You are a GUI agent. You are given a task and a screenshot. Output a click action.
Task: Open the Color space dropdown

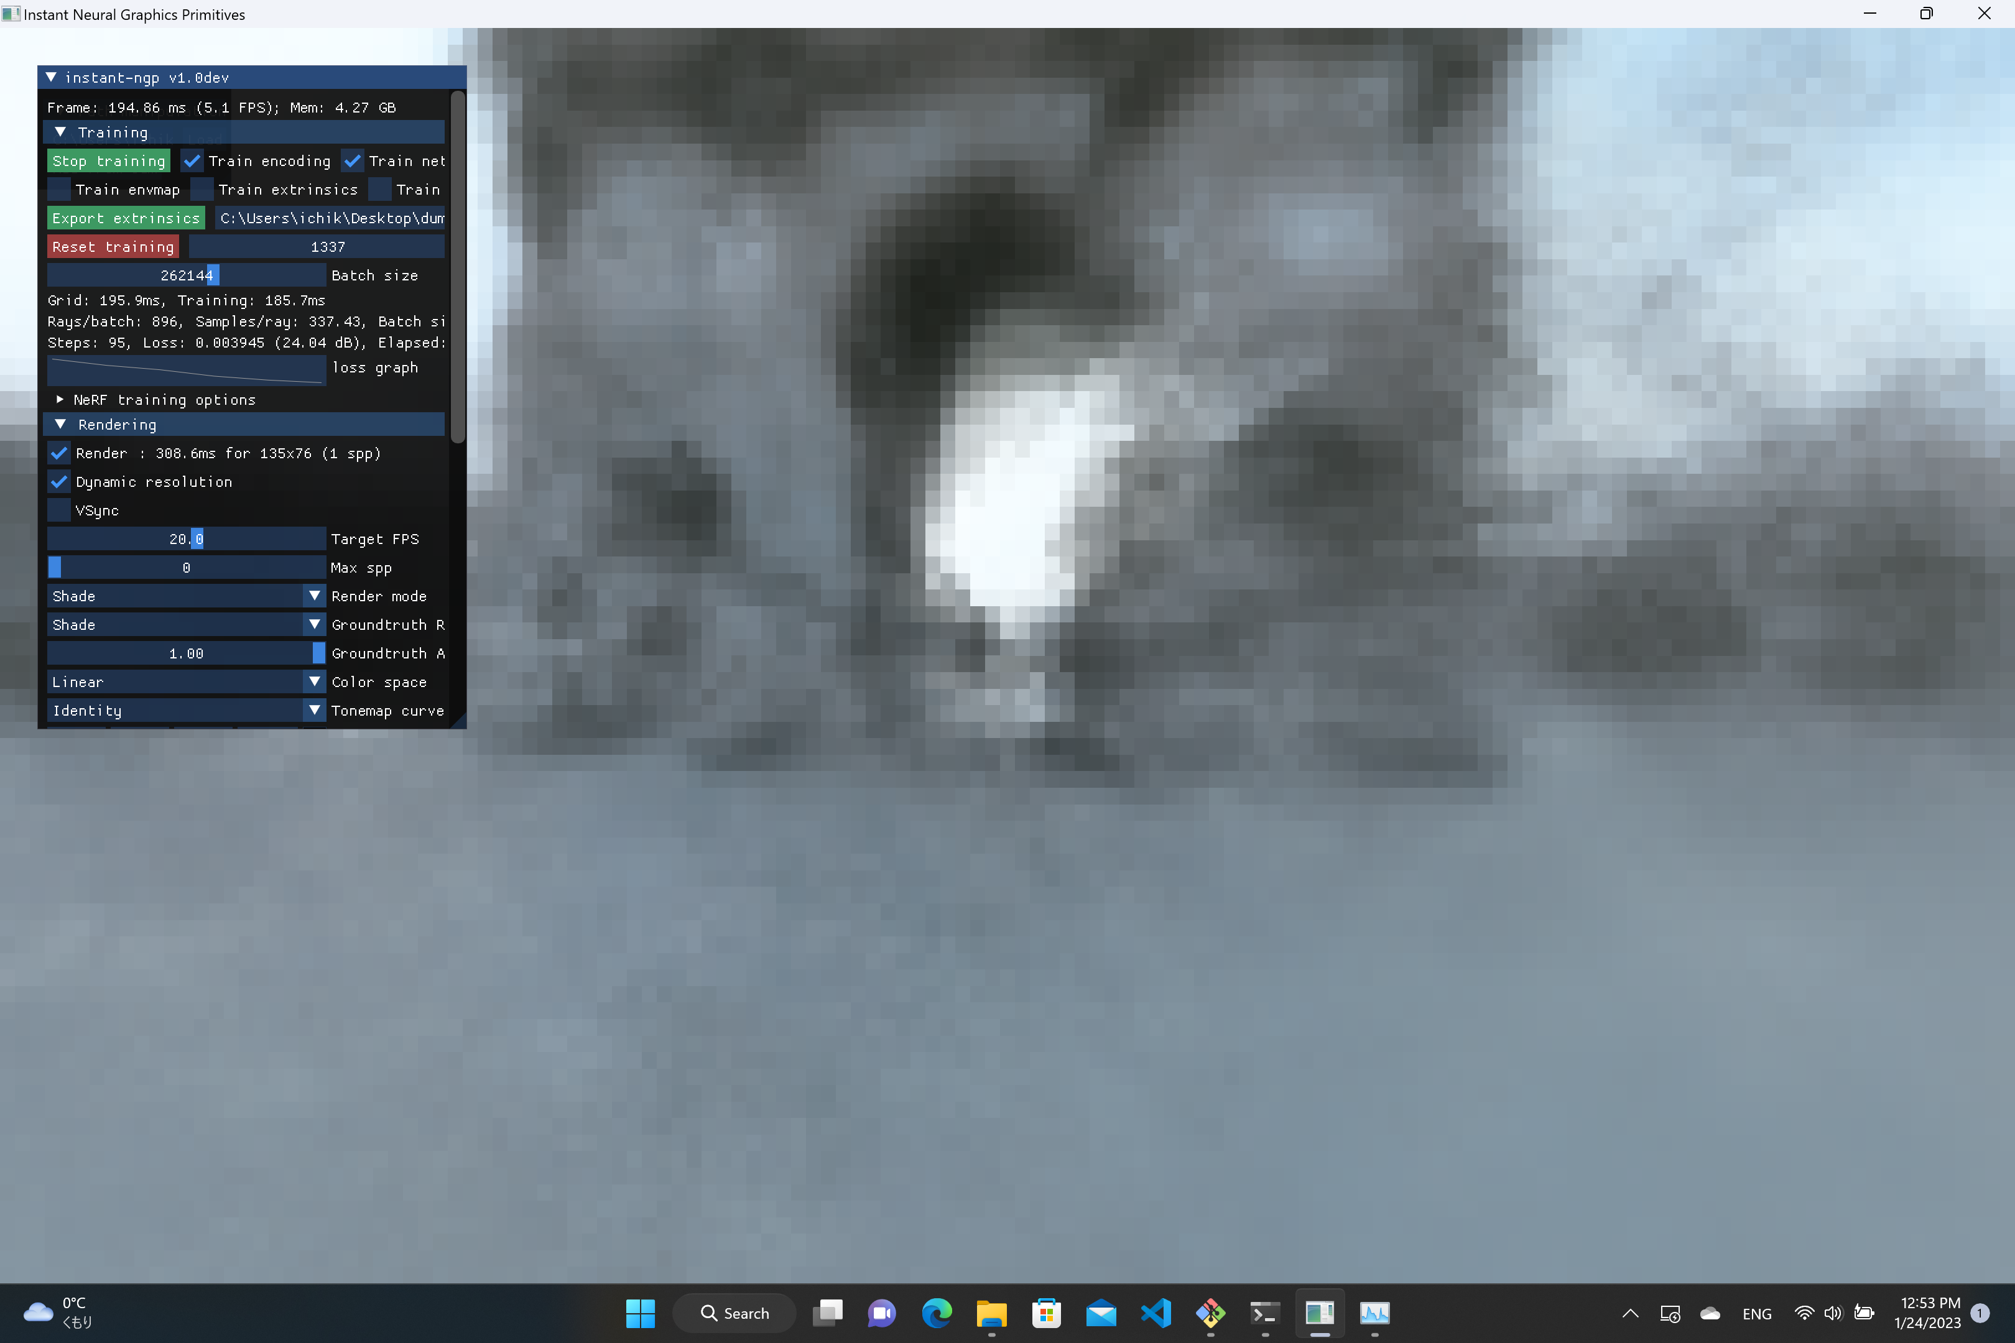186,682
